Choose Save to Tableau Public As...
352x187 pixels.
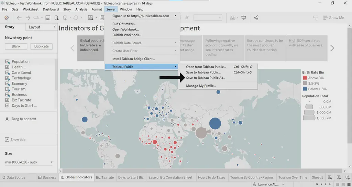tap(206, 78)
